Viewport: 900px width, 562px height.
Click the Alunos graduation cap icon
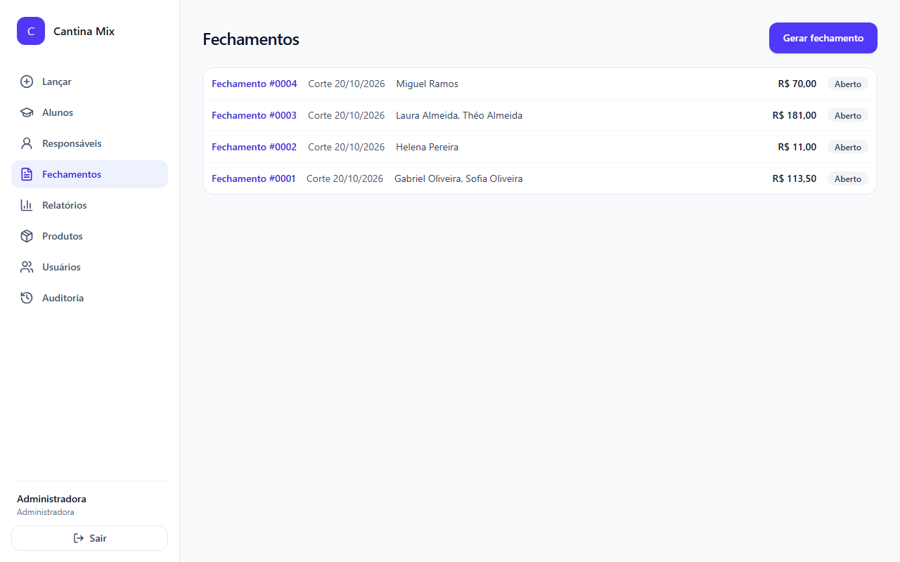click(x=27, y=112)
